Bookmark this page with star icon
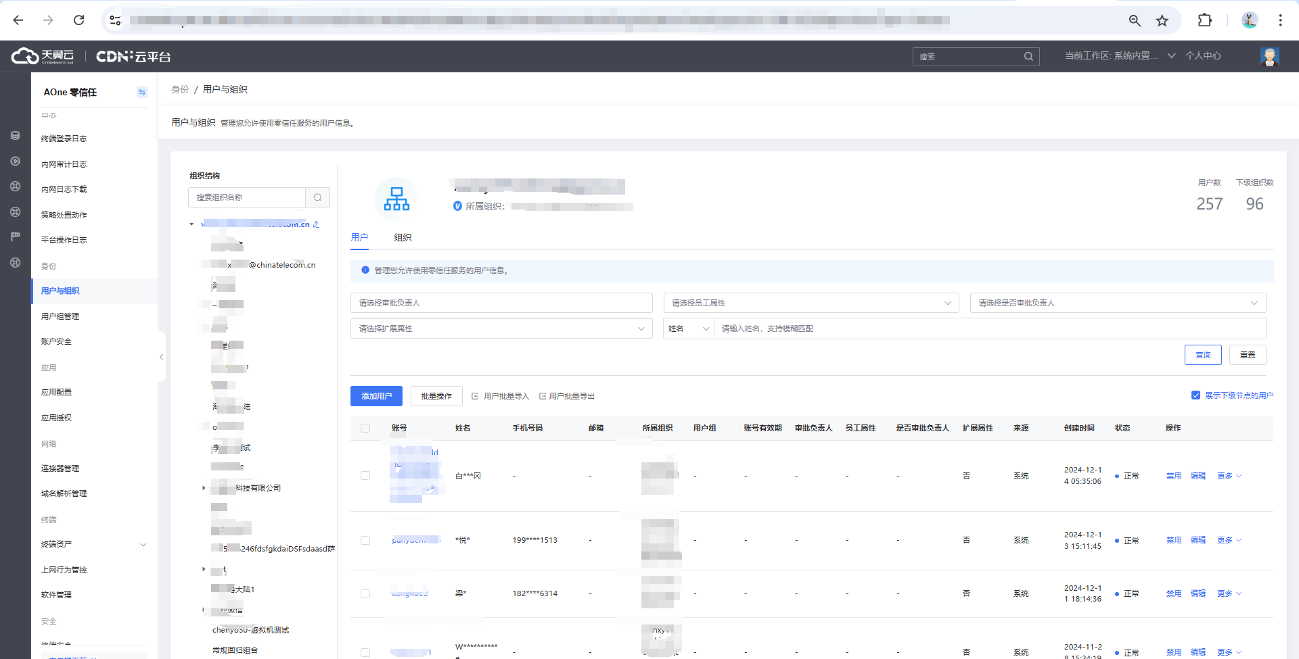1299x659 pixels. pos(1162,20)
